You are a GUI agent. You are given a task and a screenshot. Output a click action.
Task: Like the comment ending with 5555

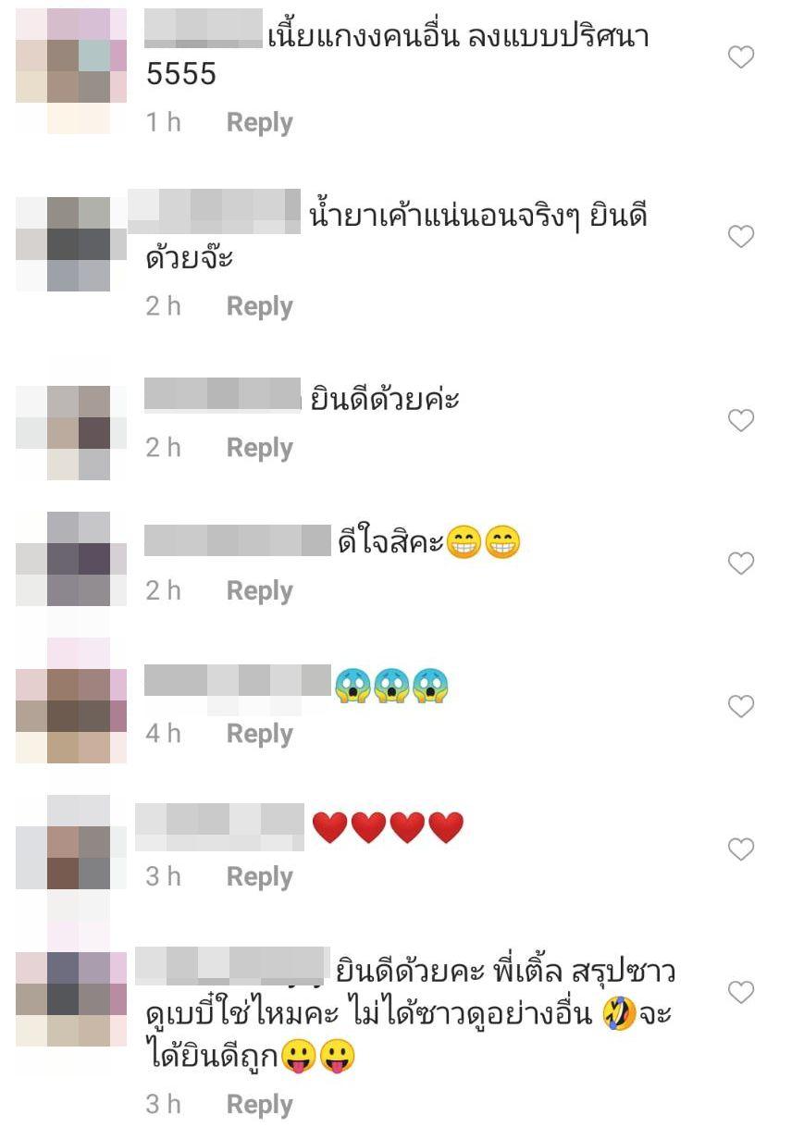click(x=741, y=57)
